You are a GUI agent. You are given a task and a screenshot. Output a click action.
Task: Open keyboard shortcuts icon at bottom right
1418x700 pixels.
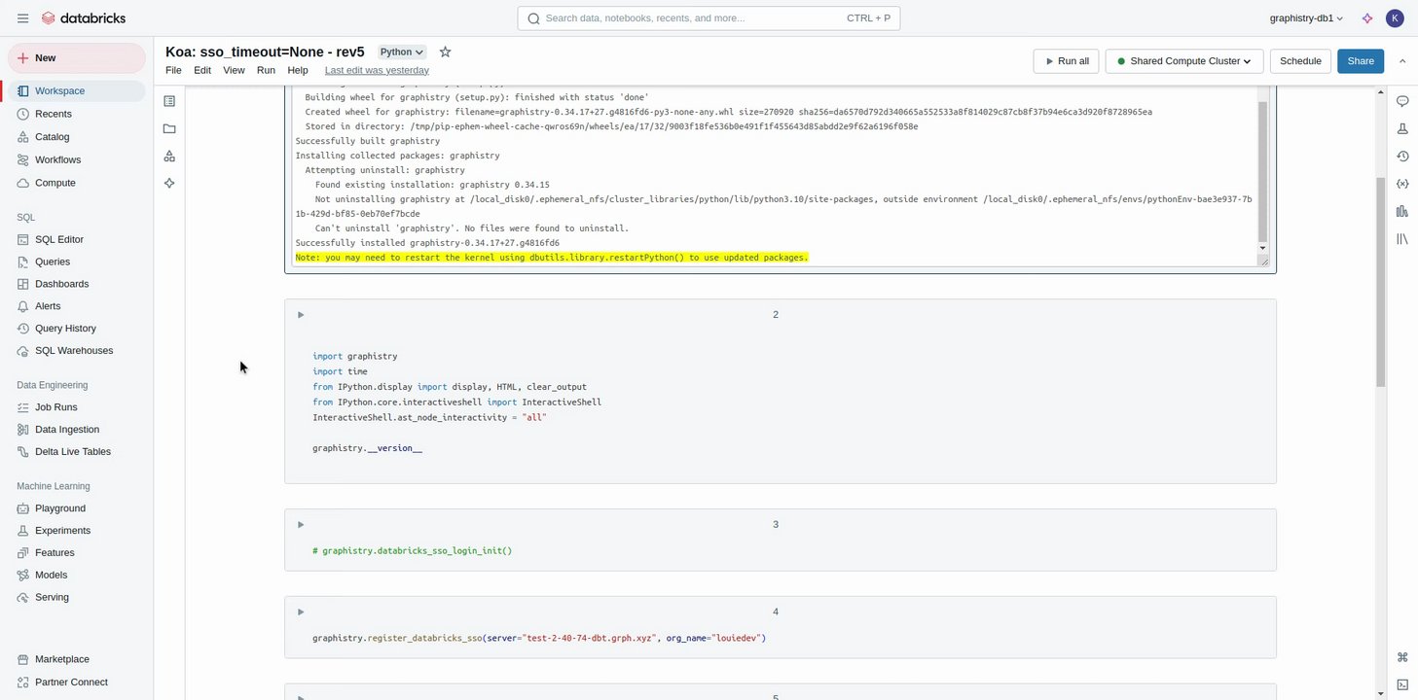pyautogui.click(x=1402, y=657)
